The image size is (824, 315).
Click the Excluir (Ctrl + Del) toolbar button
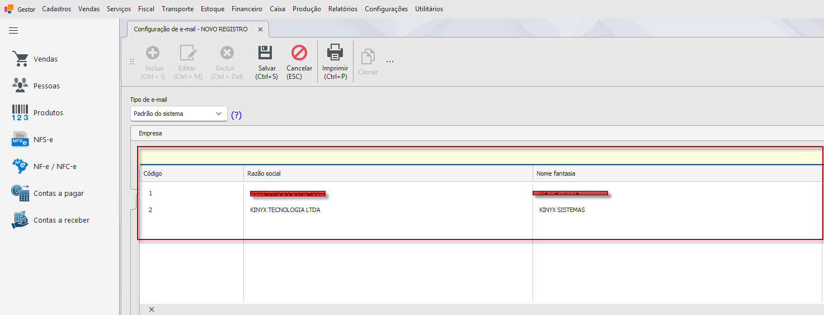227,62
